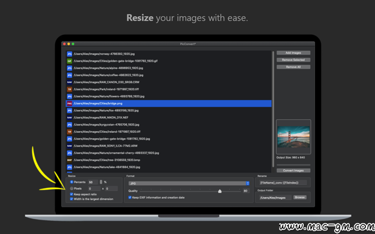
Task: Select the lake-4841884_1920.jpg row
Action: click(169, 167)
